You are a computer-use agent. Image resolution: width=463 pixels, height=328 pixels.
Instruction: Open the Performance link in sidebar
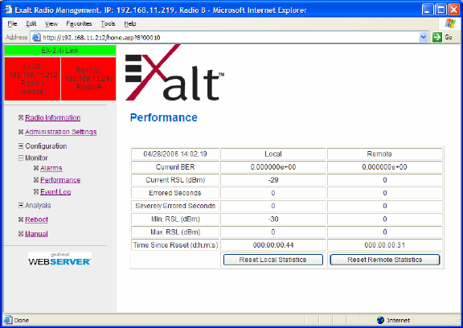point(60,180)
